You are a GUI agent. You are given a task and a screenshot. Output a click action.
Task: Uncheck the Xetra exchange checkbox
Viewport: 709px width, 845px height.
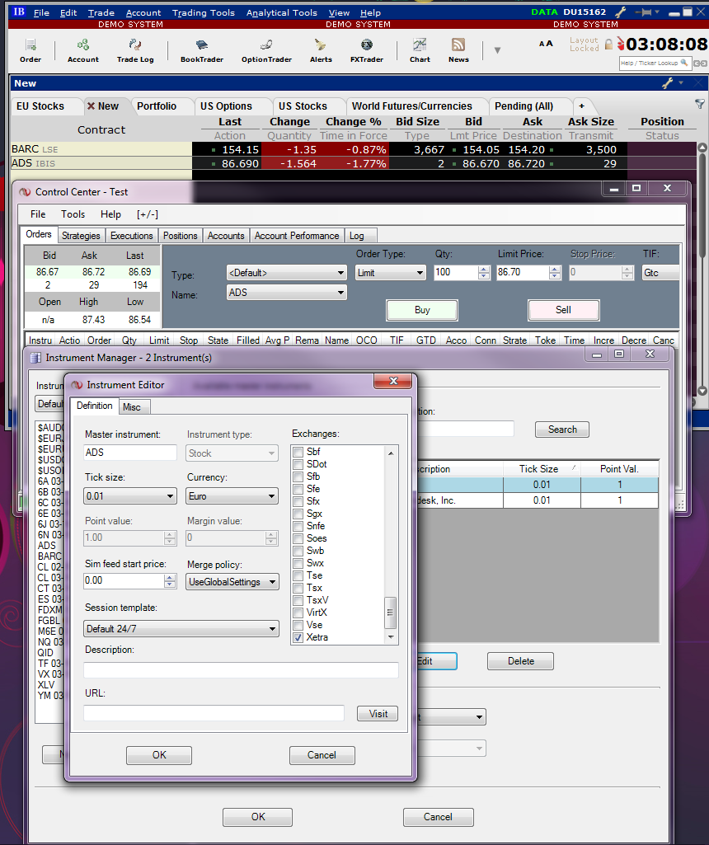click(x=298, y=637)
